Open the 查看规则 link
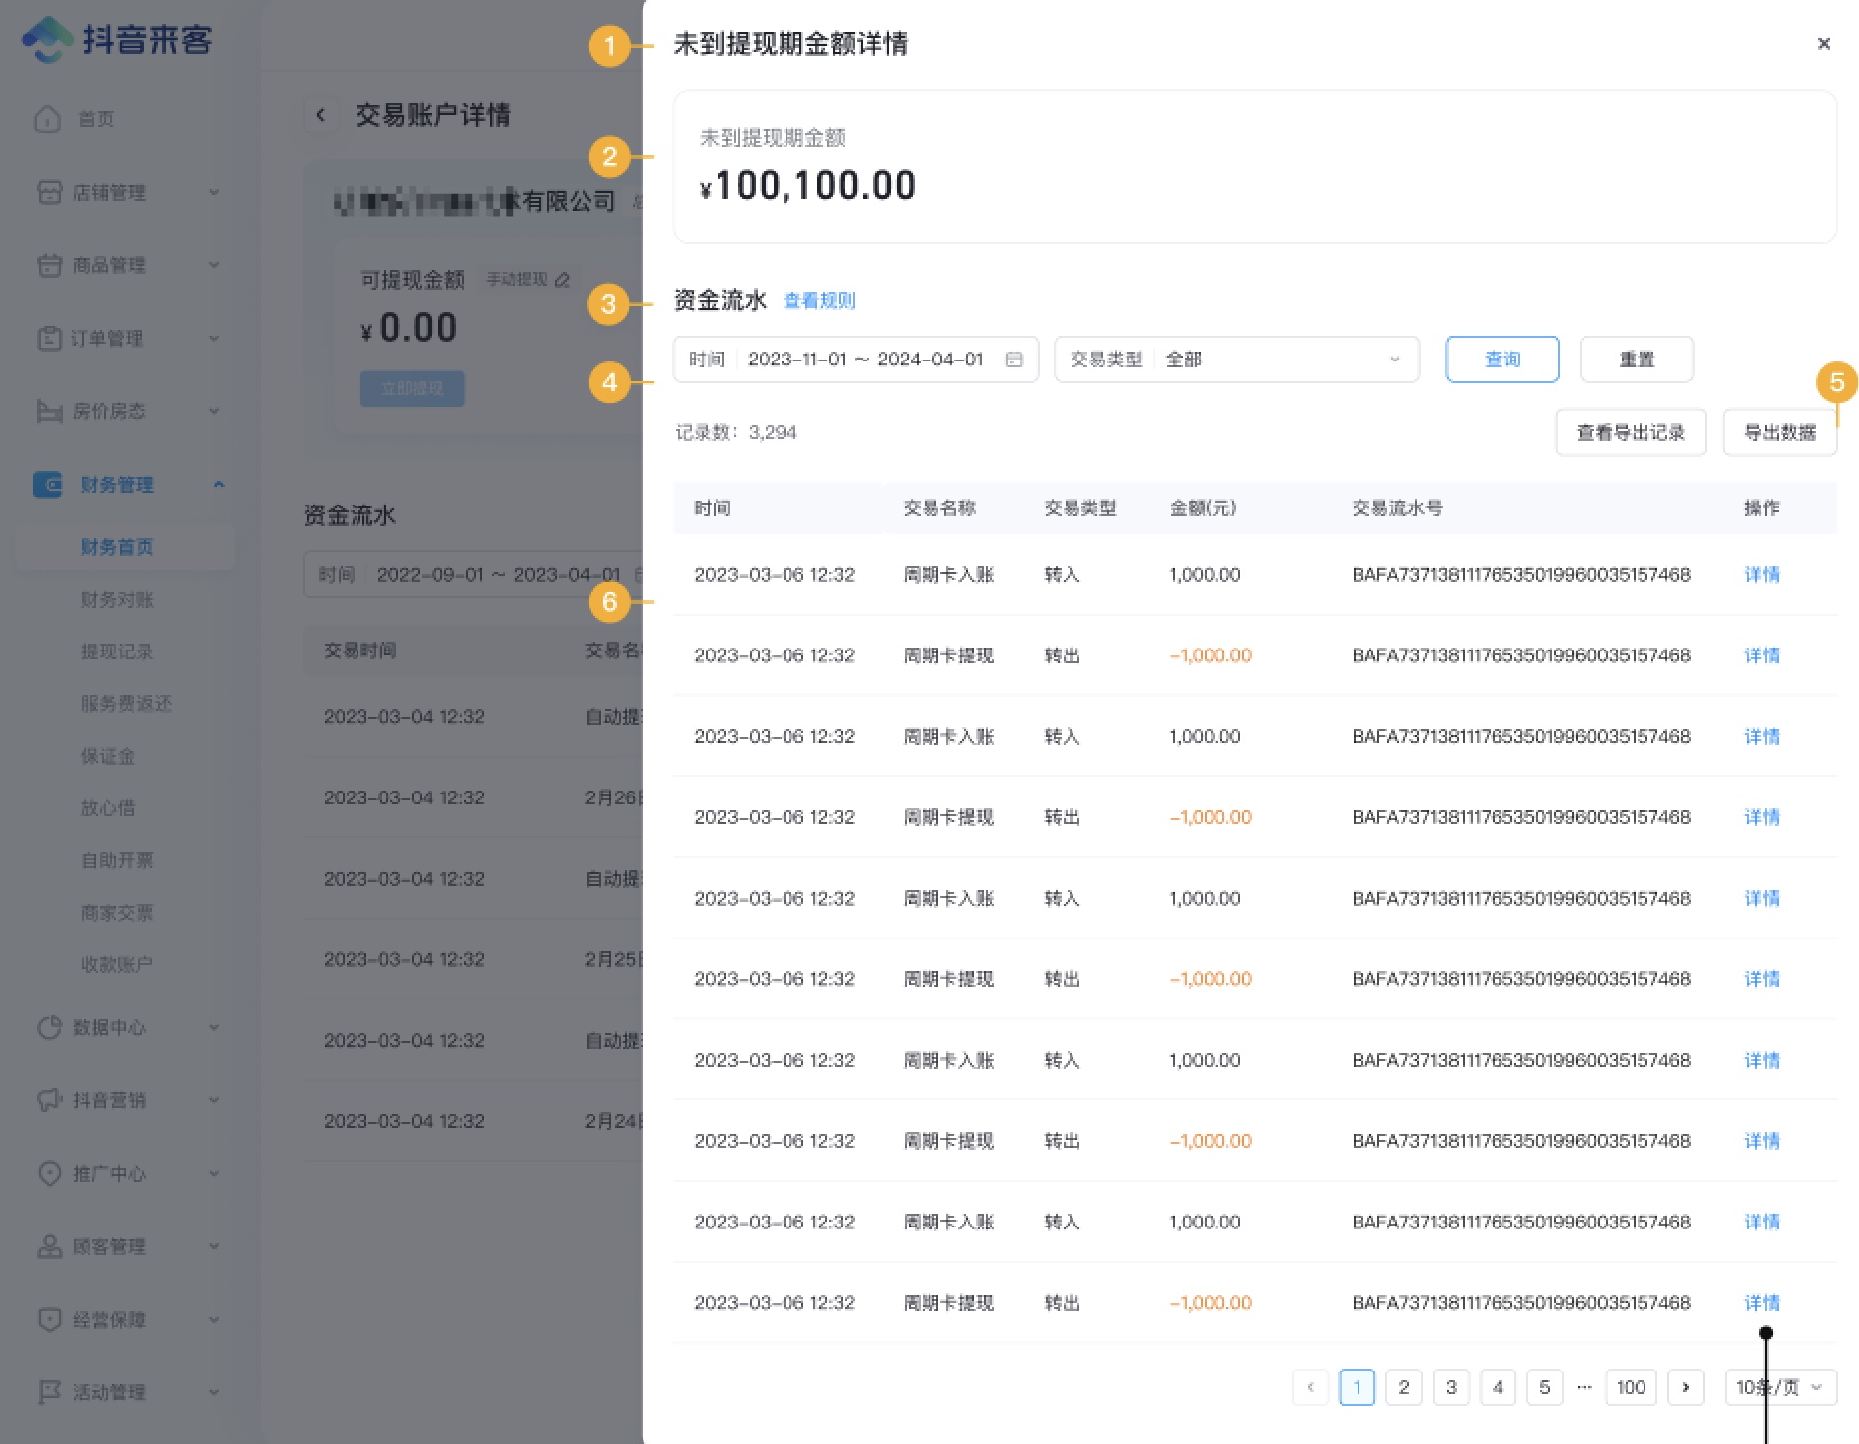The image size is (1859, 1444). [x=819, y=300]
